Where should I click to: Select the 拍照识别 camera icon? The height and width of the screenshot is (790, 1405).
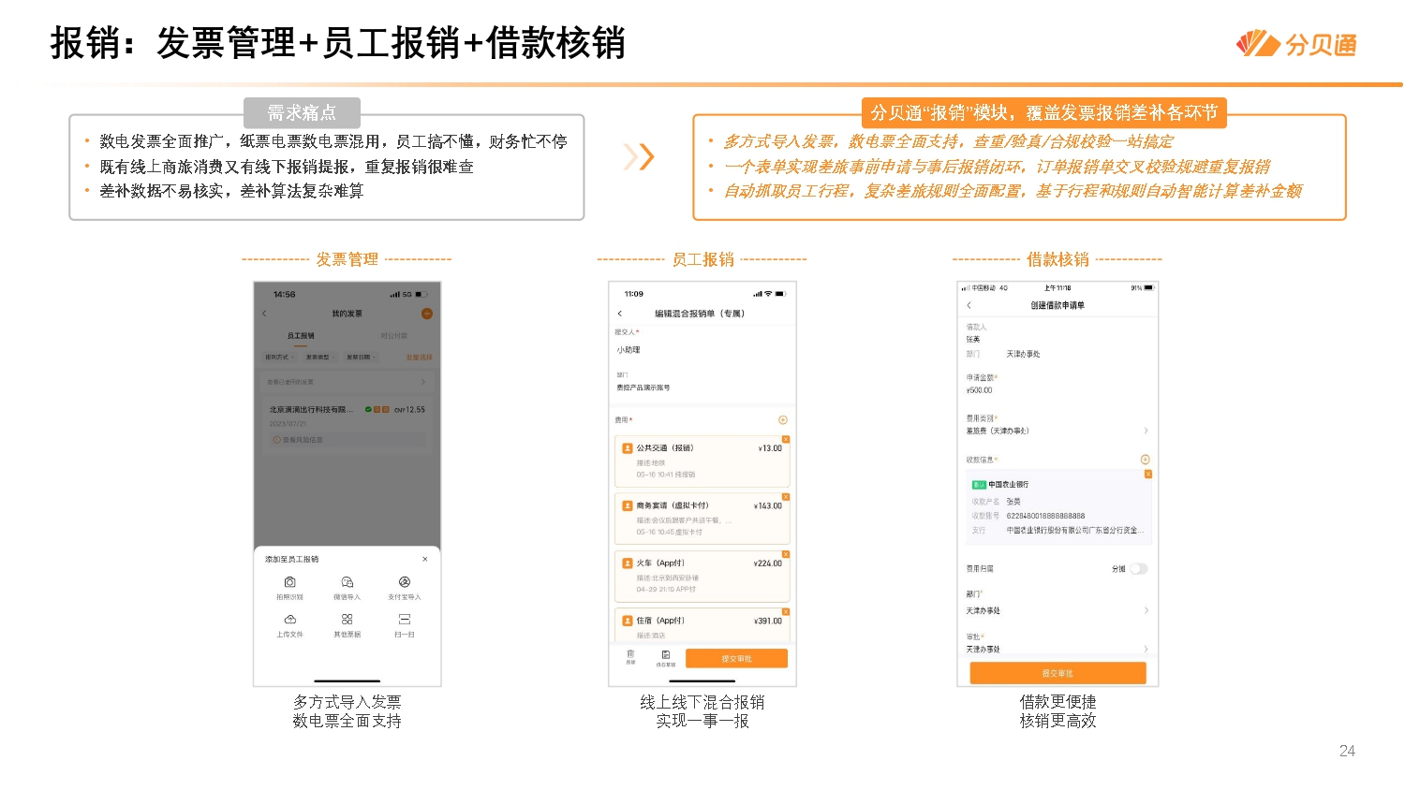pyautogui.click(x=291, y=582)
